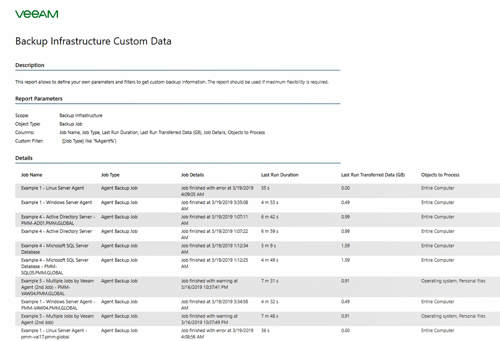The width and height of the screenshot is (500, 341).
Task: Click the Veeam logo
Action: [x=37, y=14]
